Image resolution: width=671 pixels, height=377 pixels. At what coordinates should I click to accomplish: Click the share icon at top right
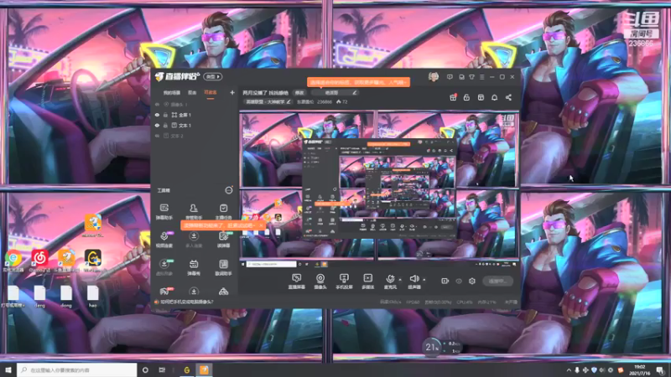click(x=508, y=97)
